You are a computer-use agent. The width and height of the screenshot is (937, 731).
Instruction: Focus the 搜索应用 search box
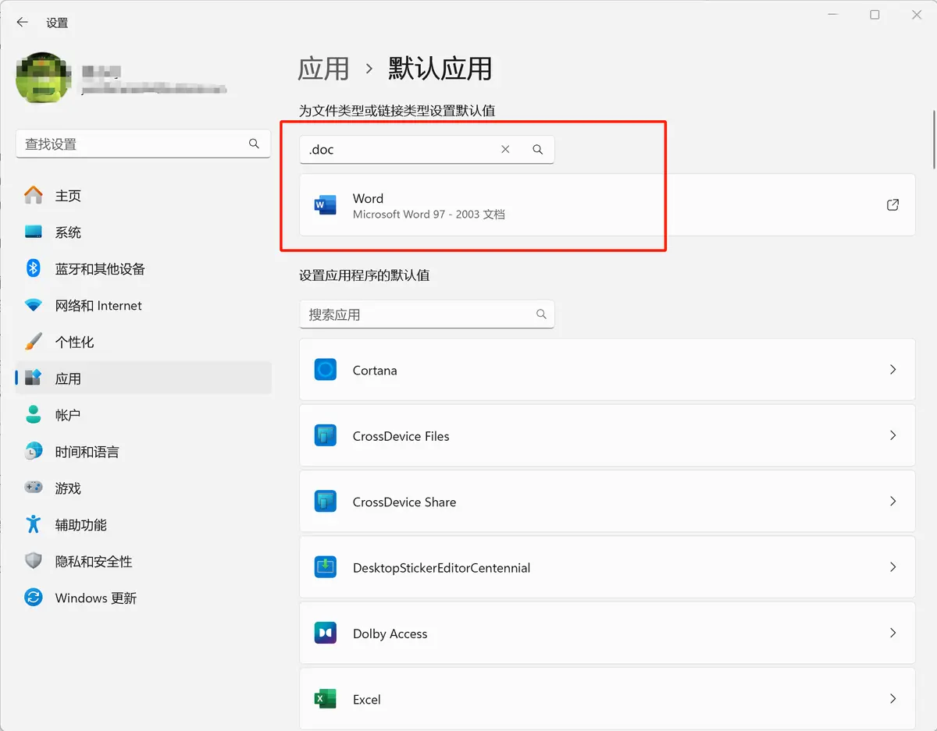[x=426, y=314]
